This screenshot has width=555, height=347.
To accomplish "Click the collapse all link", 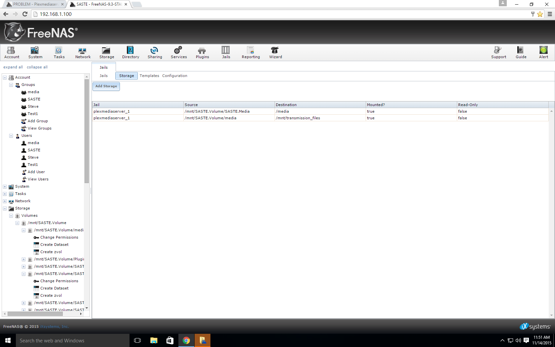I will tap(37, 67).
